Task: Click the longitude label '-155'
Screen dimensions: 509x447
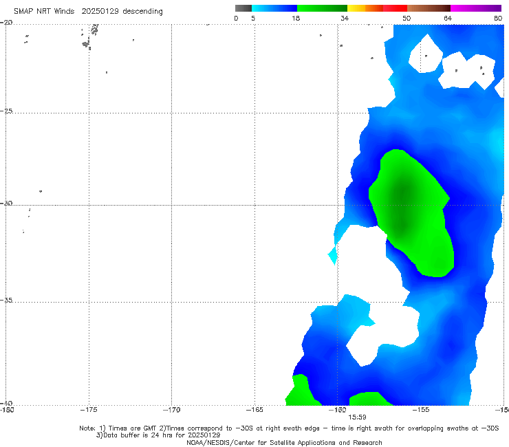Action: click(x=421, y=410)
